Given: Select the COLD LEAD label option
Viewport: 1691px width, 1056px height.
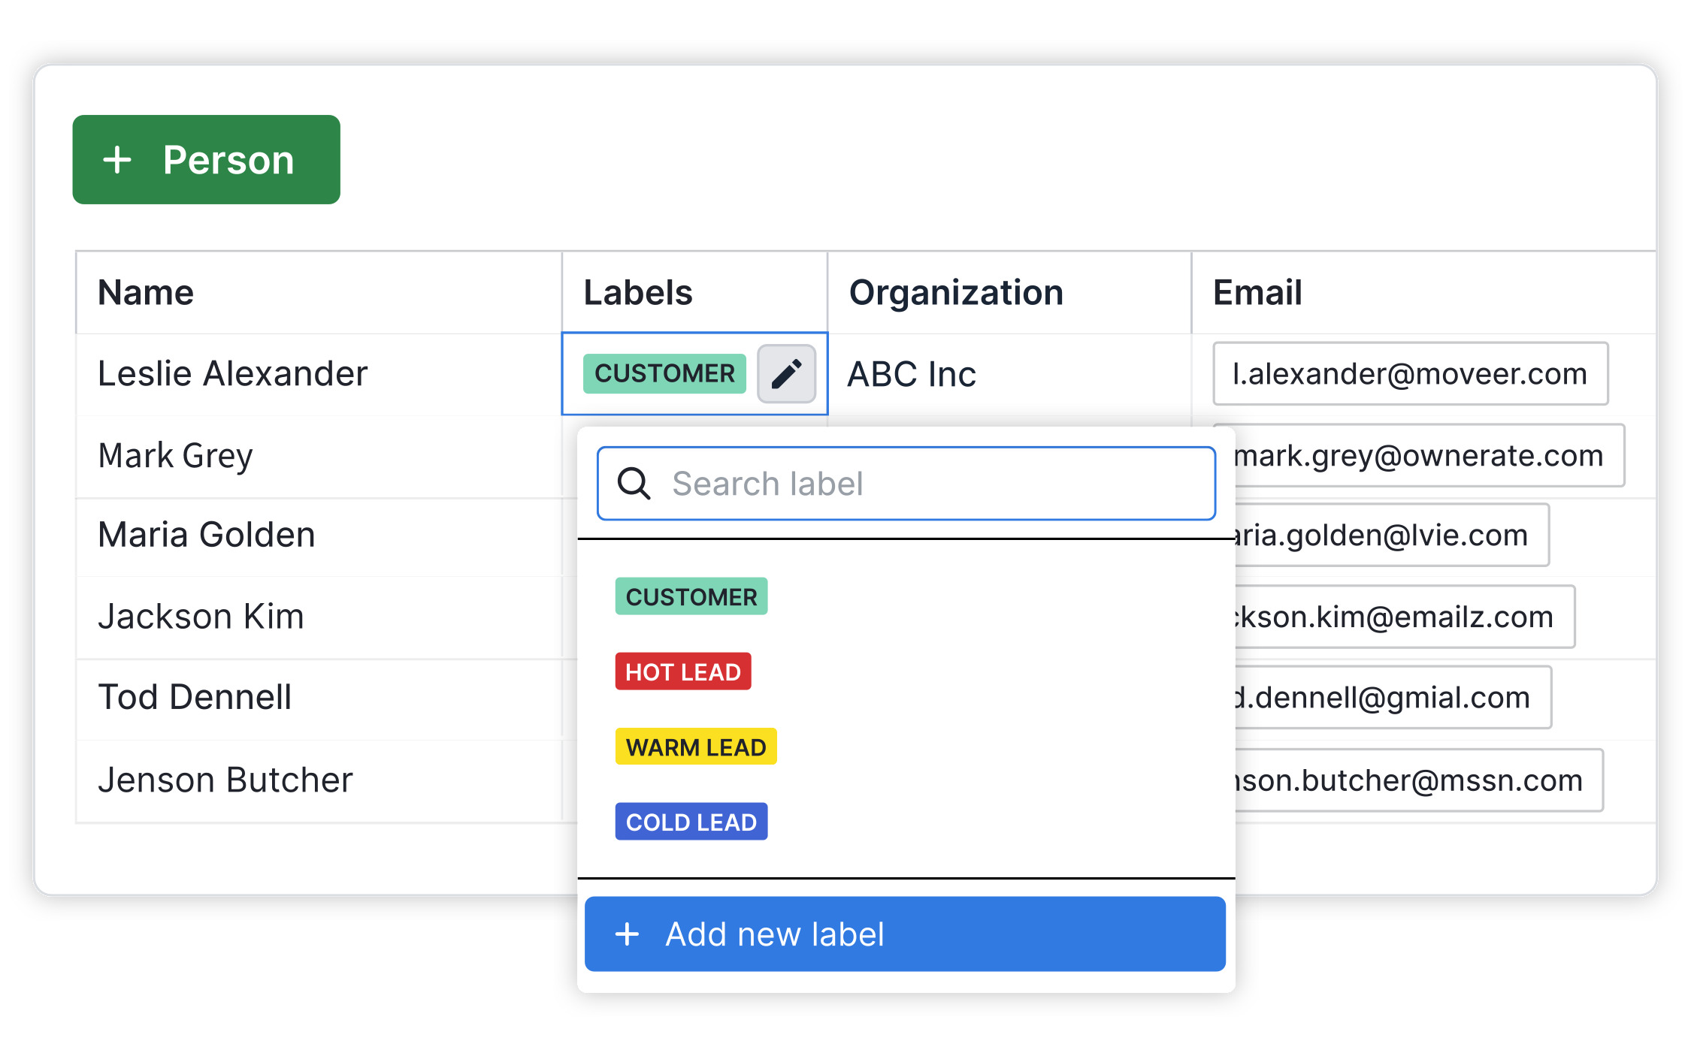Looking at the screenshot, I should click(688, 821).
